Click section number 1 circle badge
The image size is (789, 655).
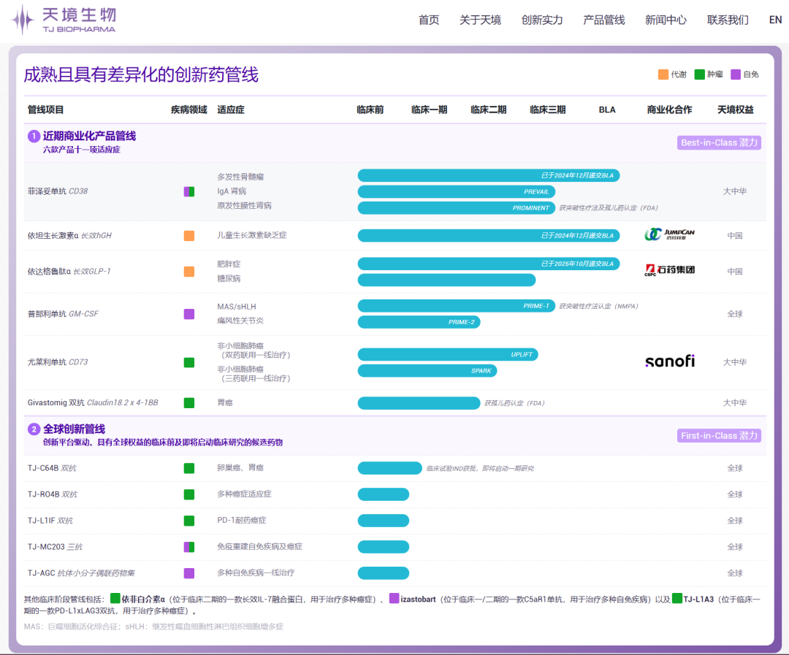[34, 137]
